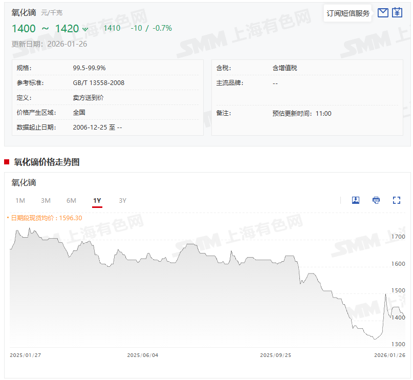Select the 1Y chart range tab

[97, 201]
